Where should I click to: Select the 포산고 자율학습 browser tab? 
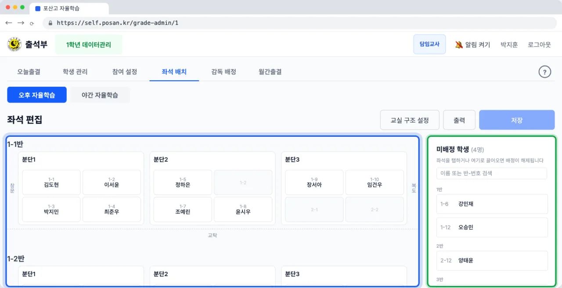pos(69,8)
